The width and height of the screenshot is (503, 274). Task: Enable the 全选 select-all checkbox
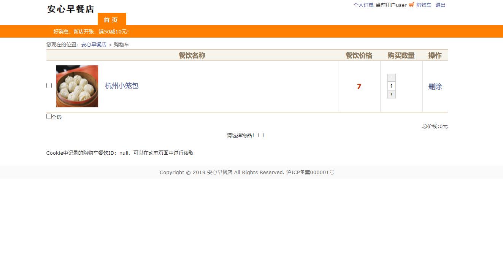pyautogui.click(x=49, y=116)
